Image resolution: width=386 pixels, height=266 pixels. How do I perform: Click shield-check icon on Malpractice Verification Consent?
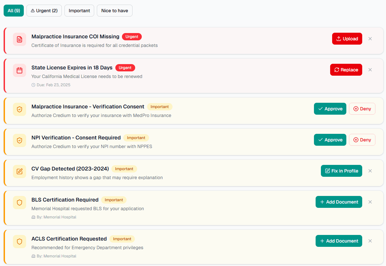point(19,109)
